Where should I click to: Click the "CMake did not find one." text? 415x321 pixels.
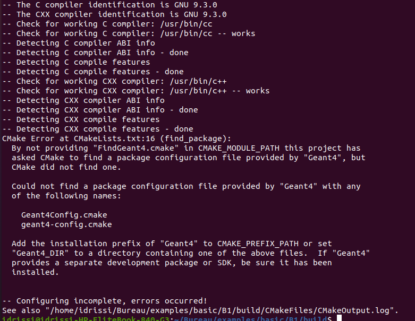coord(66,167)
